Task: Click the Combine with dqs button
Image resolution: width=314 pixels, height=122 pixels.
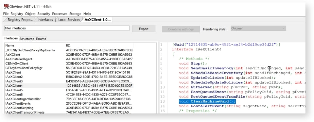Action: tap(181, 29)
